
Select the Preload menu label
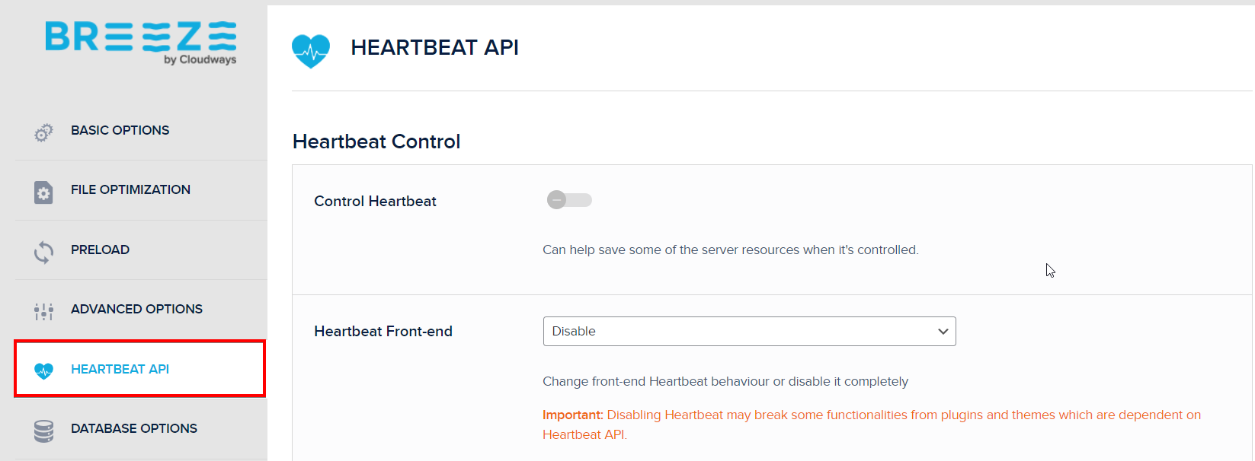(100, 250)
